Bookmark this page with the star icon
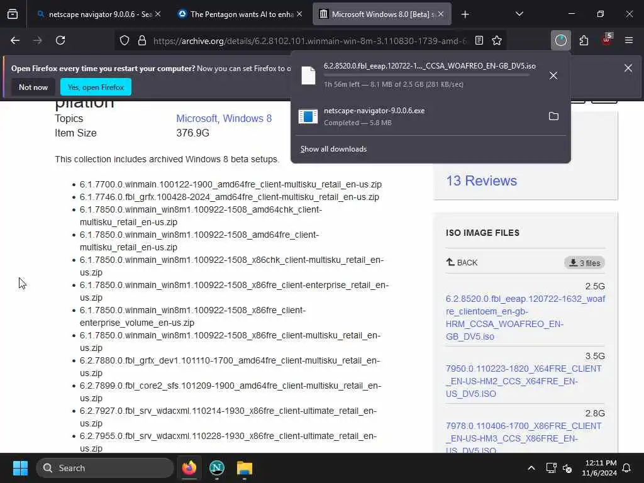 pyautogui.click(x=497, y=40)
